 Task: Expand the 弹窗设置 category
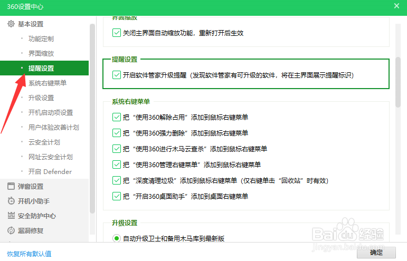[x=31, y=186]
